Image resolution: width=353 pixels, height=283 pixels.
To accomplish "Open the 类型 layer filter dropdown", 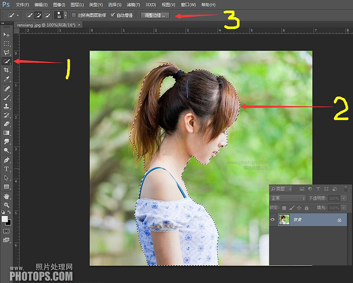I will click(x=281, y=189).
